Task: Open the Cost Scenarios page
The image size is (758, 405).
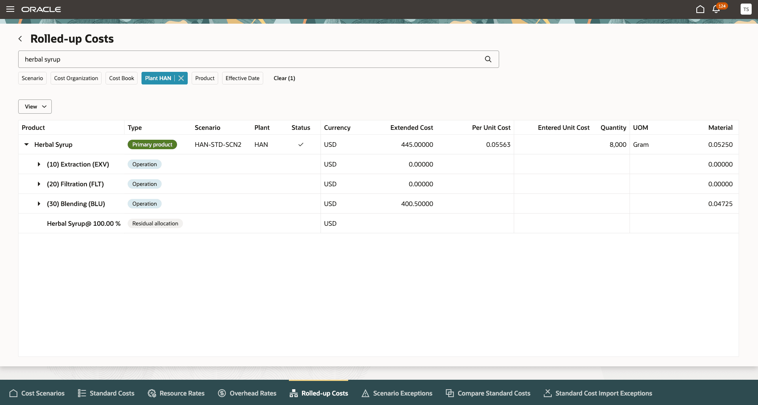Action: click(x=37, y=393)
